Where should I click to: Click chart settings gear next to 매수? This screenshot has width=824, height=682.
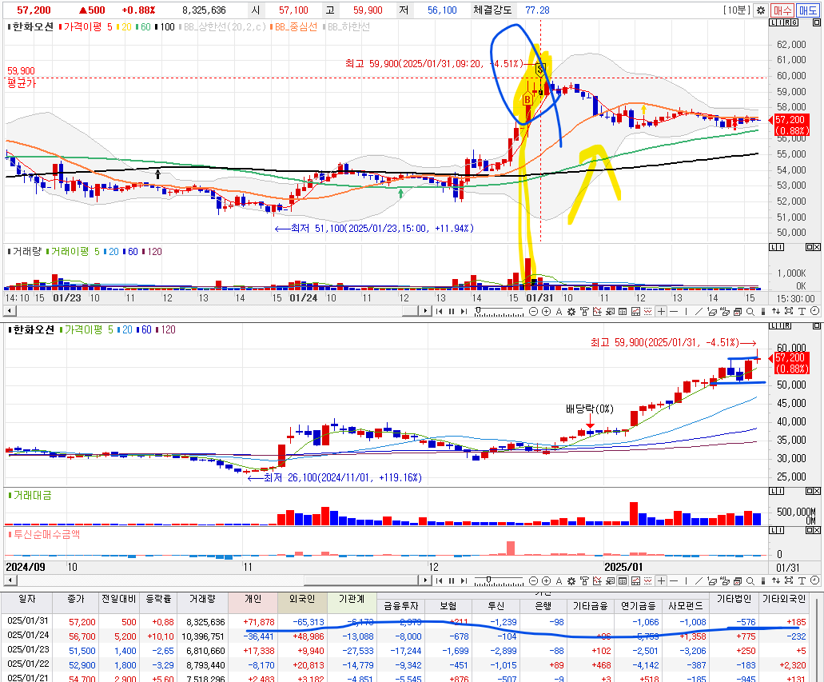(x=760, y=10)
